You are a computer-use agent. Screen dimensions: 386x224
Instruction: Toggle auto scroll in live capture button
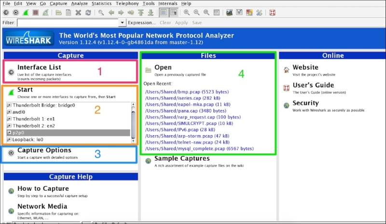coord(173,13)
